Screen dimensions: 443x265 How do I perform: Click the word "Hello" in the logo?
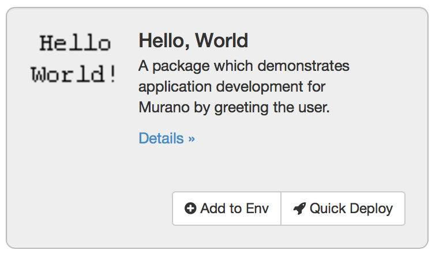point(74,43)
